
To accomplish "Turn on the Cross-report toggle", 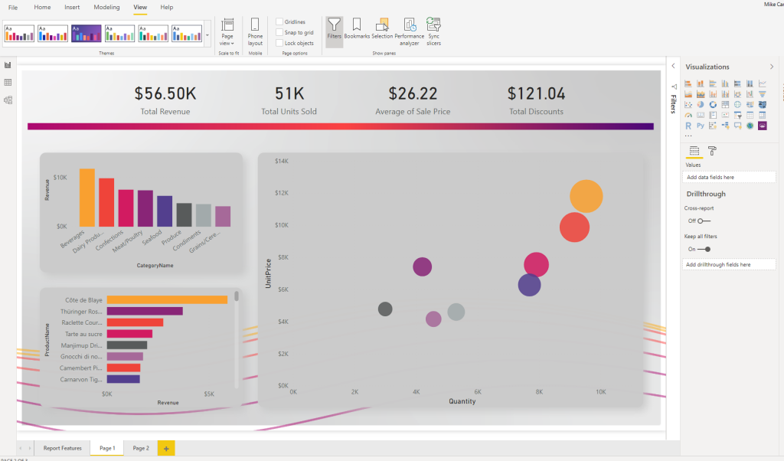I will click(x=704, y=221).
